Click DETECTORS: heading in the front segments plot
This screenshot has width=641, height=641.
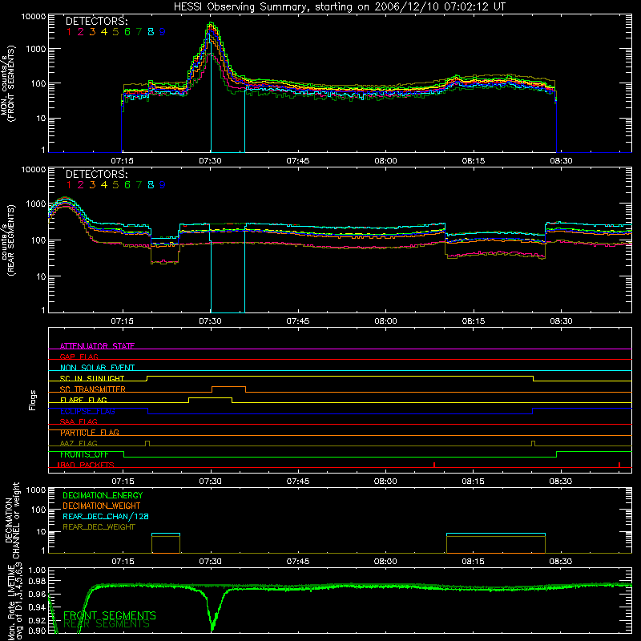[96, 21]
